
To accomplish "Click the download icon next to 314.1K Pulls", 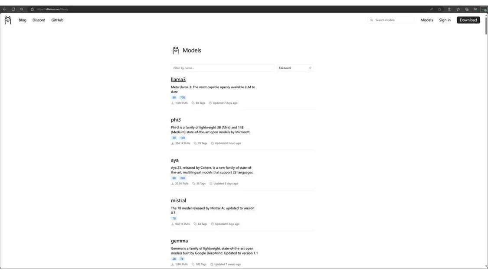I will click(172, 143).
